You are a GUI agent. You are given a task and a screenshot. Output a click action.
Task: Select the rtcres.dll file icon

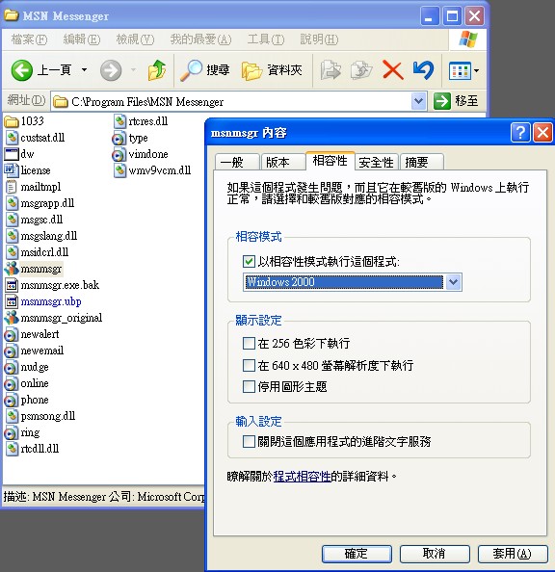[x=119, y=121]
